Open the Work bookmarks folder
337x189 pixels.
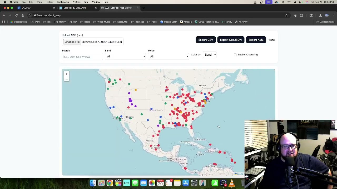(35, 22)
